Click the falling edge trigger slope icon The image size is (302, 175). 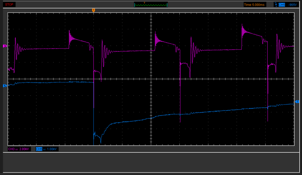click(x=276, y=5)
